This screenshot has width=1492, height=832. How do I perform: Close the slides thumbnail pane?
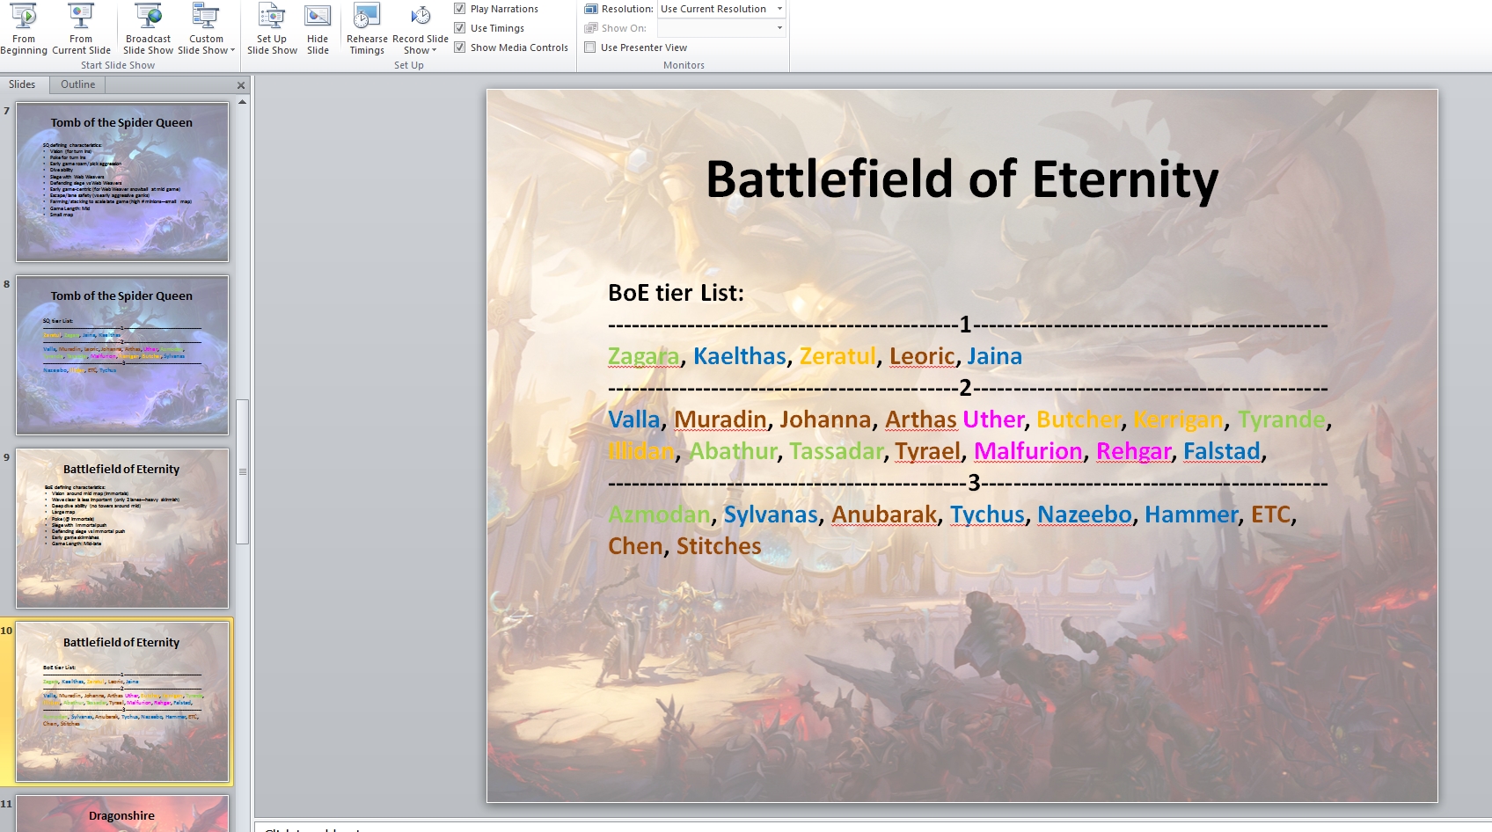241,85
